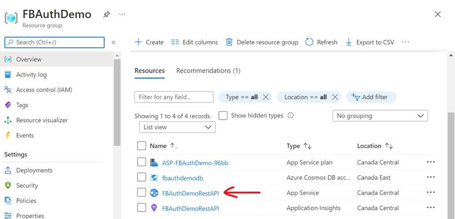Open the fbauthdemodb link
Image resolution: width=455 pixels, height=219 pixels.
[183, 178]
